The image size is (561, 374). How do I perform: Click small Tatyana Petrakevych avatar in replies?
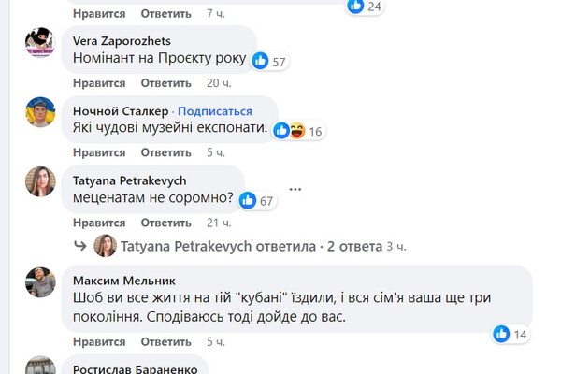[x=105, y=245]
